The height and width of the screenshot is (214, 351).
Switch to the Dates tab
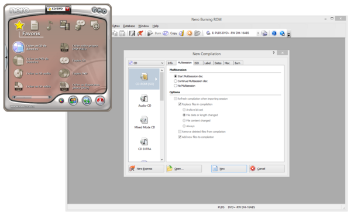click(x=218, y=63)
